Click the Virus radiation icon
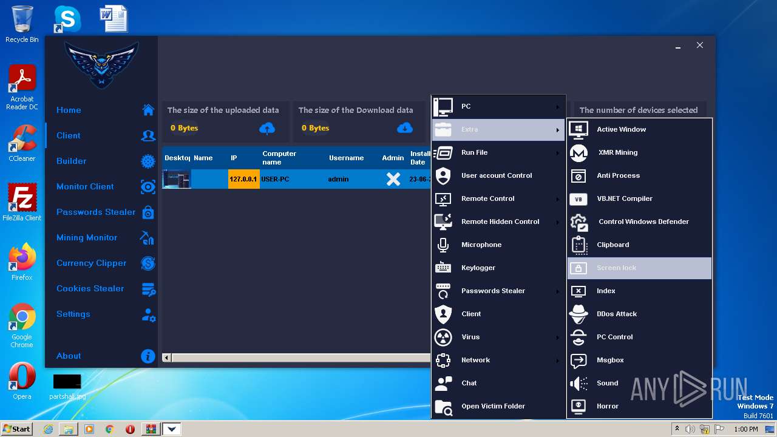Image resolution: width=777 pixels, height=437 pixels. coord(443,337)
